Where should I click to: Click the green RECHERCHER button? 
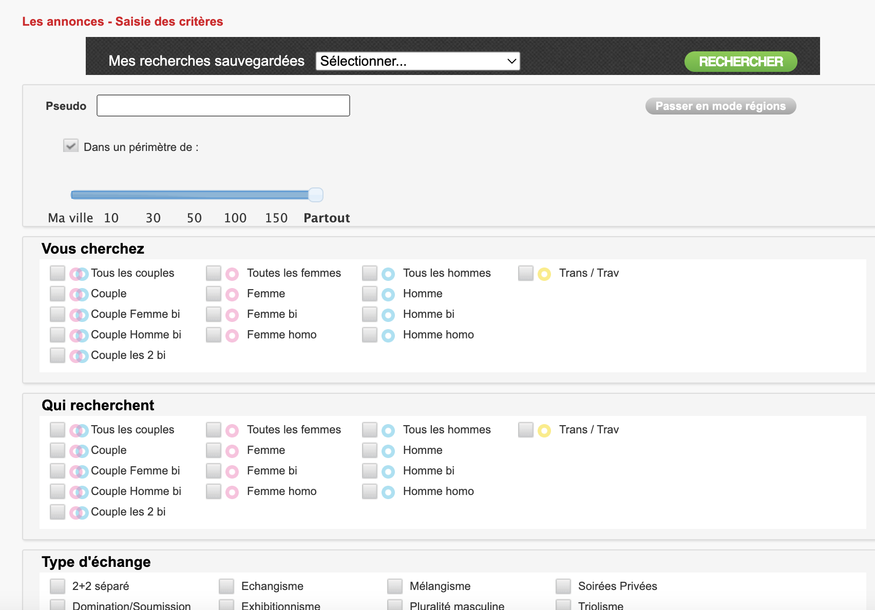741,62
